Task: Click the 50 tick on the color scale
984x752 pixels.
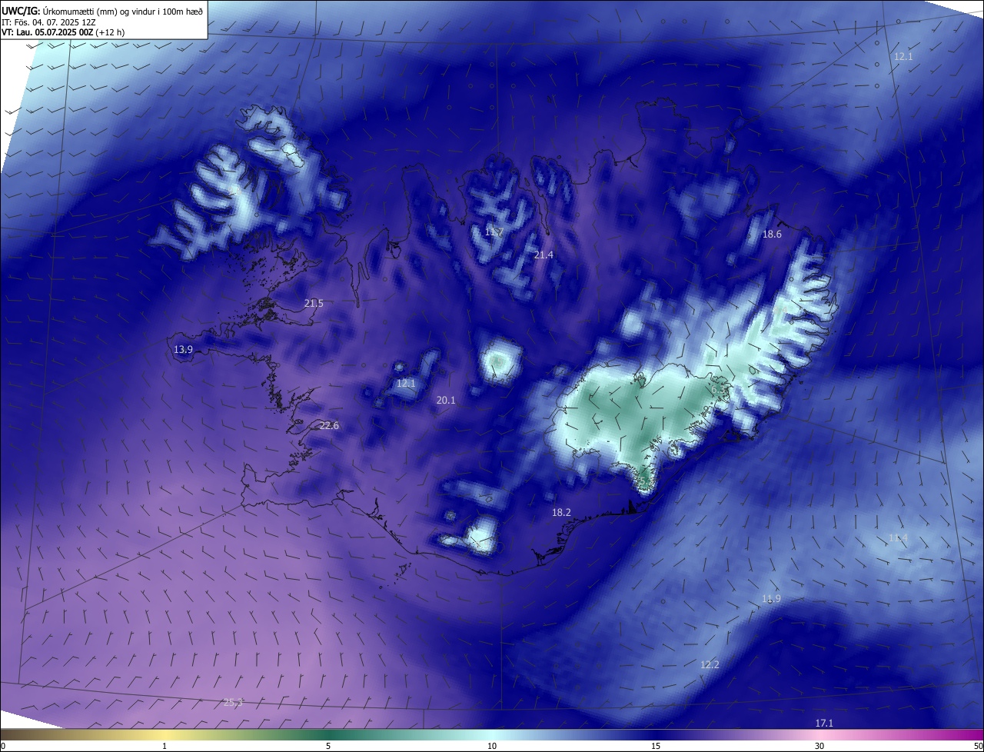Action: pyautogui.click(x=979, y=747)
